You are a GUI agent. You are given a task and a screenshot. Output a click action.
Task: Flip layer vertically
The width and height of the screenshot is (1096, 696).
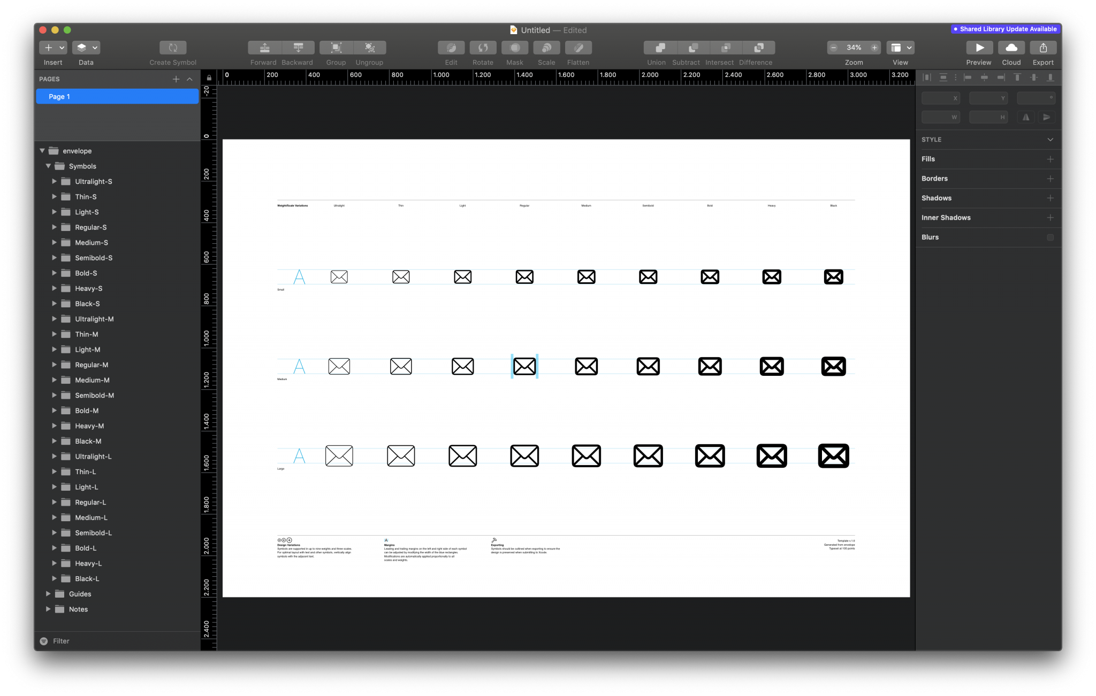click(1046, 117)
